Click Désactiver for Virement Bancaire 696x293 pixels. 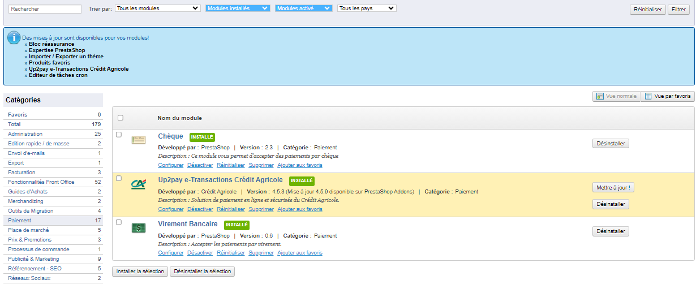[x=200, y=253]
